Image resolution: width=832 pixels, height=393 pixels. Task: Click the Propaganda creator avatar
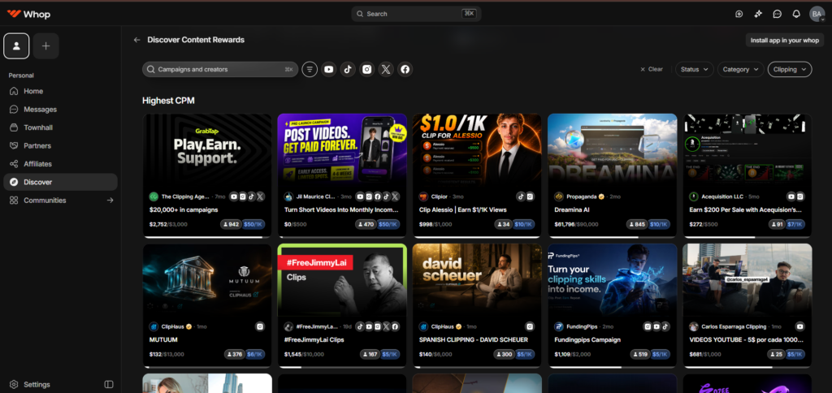coord(559,196)
